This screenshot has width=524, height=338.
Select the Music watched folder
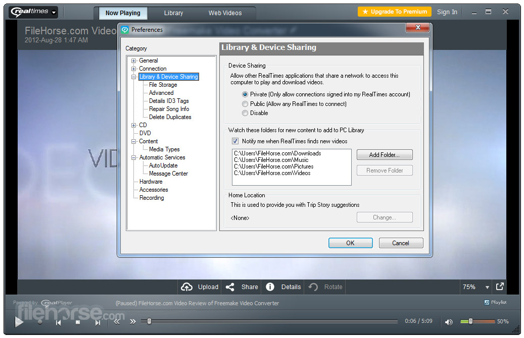point(271,160)
